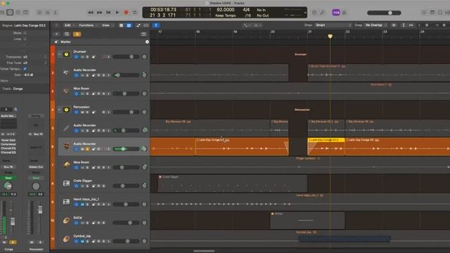Click the Drumset track stack icon

click(66, 54)
